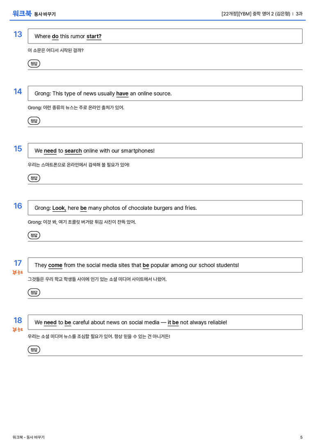The width and height of the screenshot is (315, 446).
Task: Click the 정답 badge under question 17
Action: [x=34, y=292]
